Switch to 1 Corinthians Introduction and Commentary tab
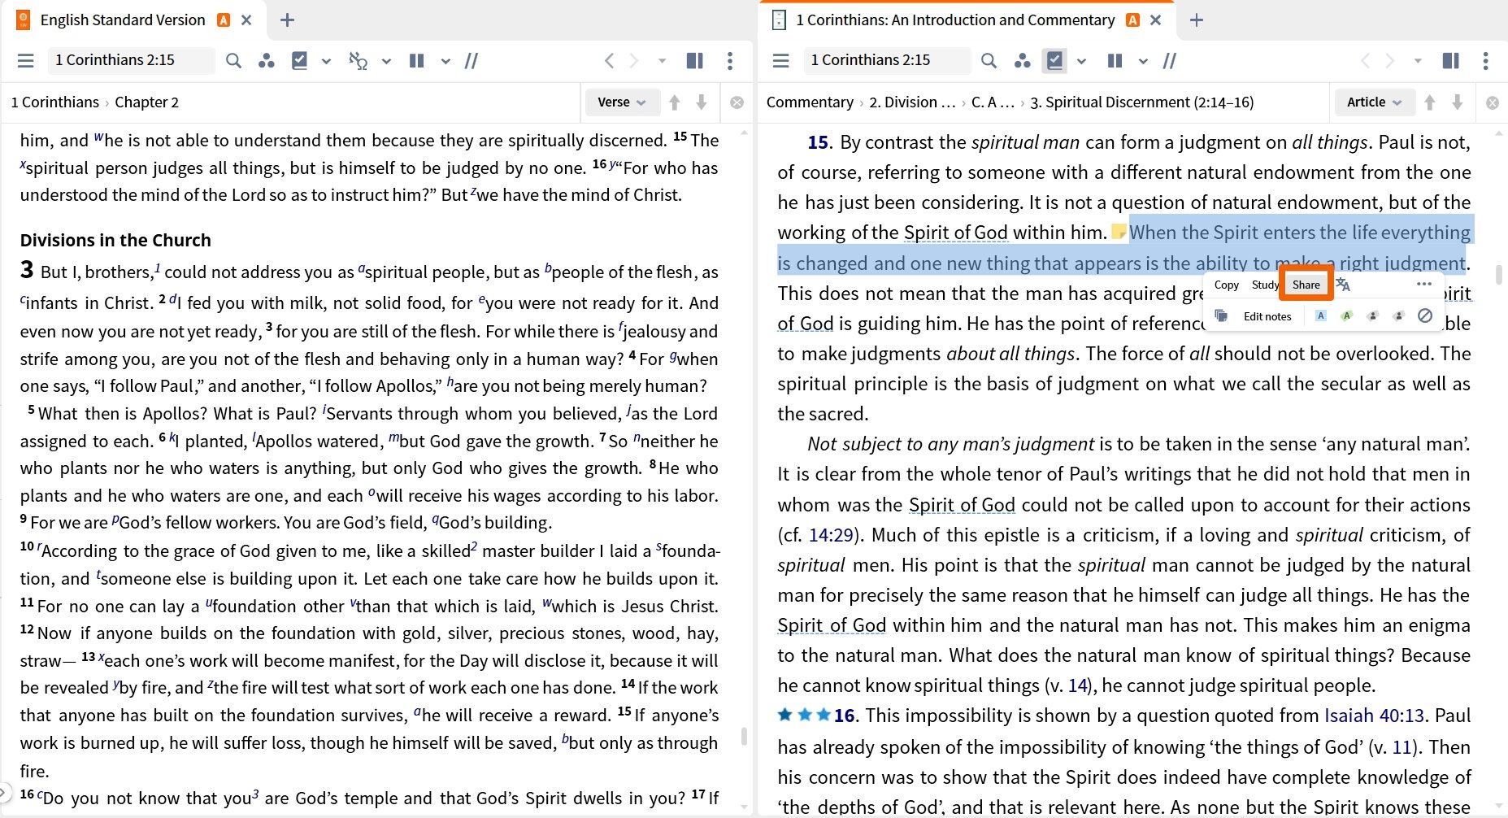This screenshot has width=1508, height=818. tap(955, 20)
